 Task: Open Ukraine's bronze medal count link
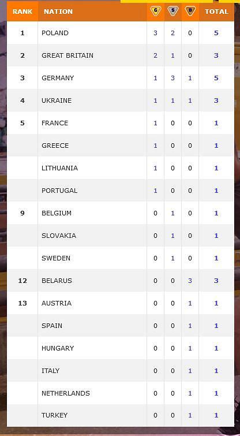click(x=190, y=100)
